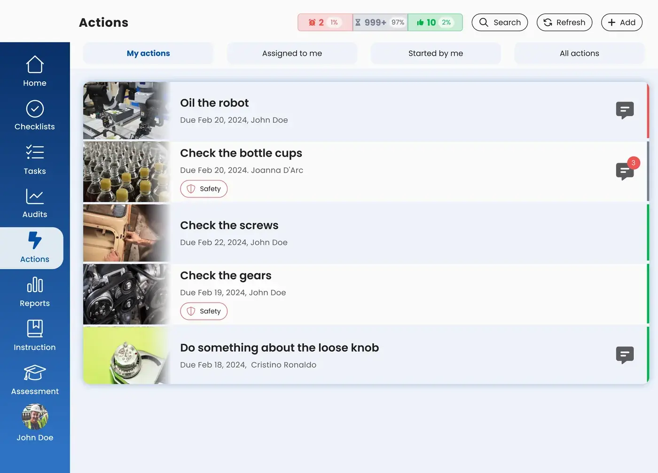Open the Home sidebar icon
The height and width of the screenshot is (473, 658).
click(x=35, y=65)
